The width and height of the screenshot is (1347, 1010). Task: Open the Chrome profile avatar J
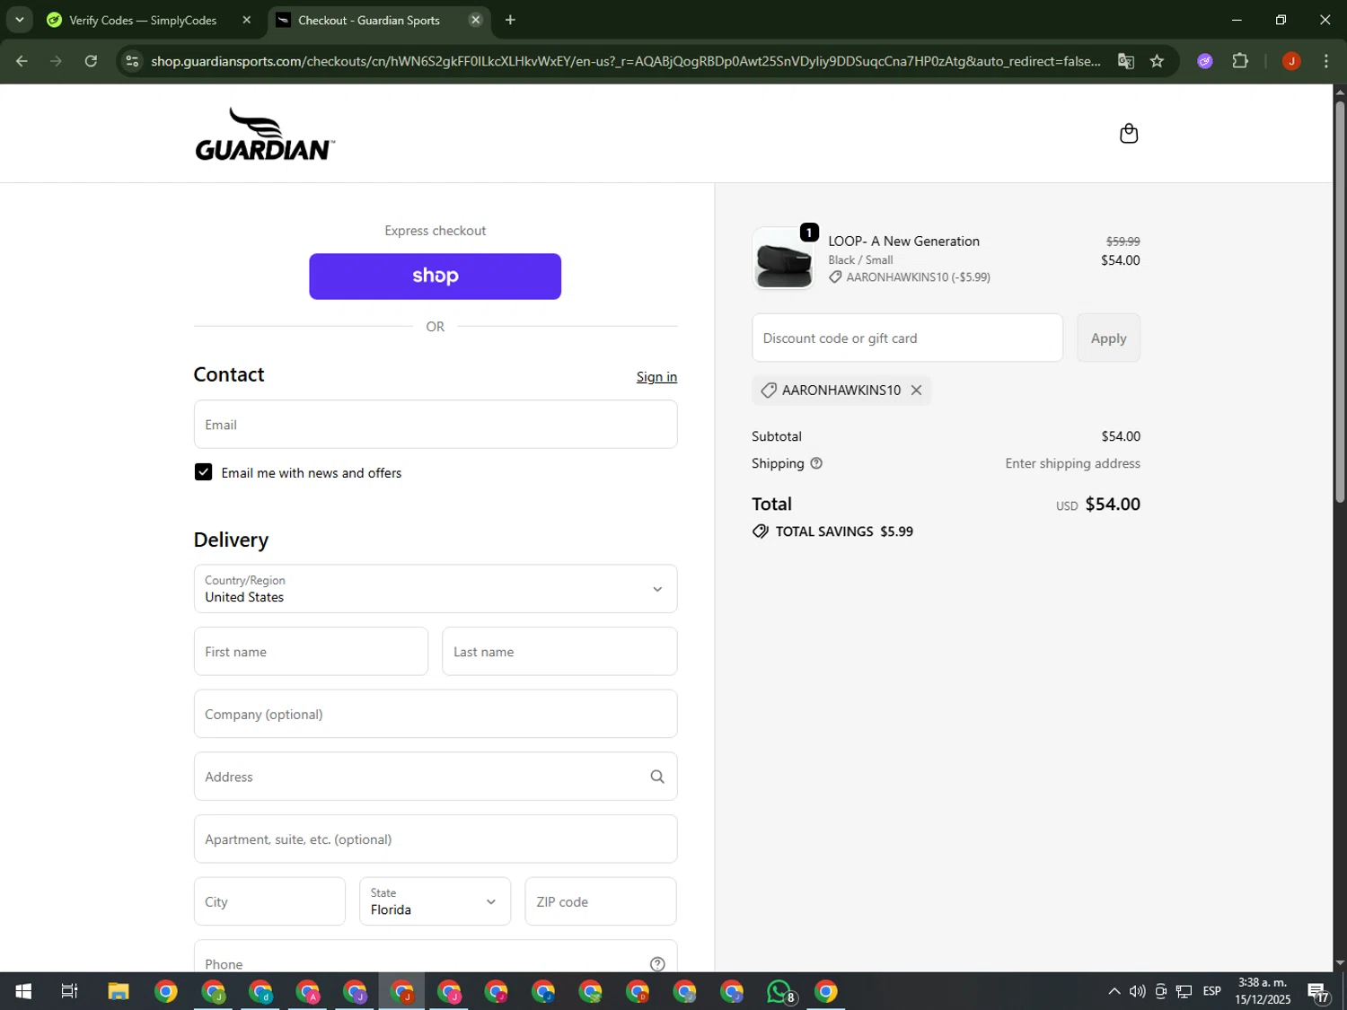tap(1291, 61)
